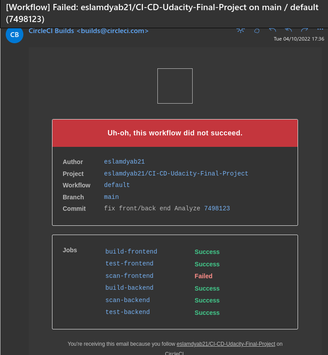
Task: Click the blocked logo image placeholder
Action: pyautogui.click(x=175, y=86)
